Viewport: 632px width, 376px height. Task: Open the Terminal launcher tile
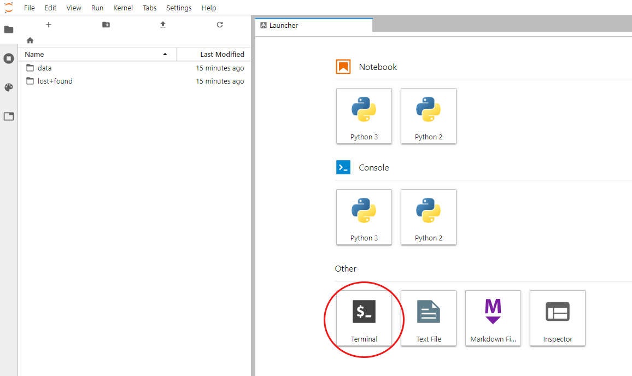pos(364,318)
